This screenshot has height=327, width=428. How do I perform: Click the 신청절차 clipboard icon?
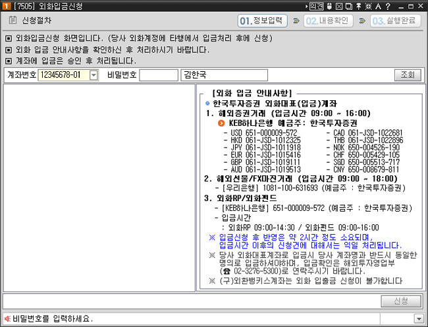pos(13,20)
